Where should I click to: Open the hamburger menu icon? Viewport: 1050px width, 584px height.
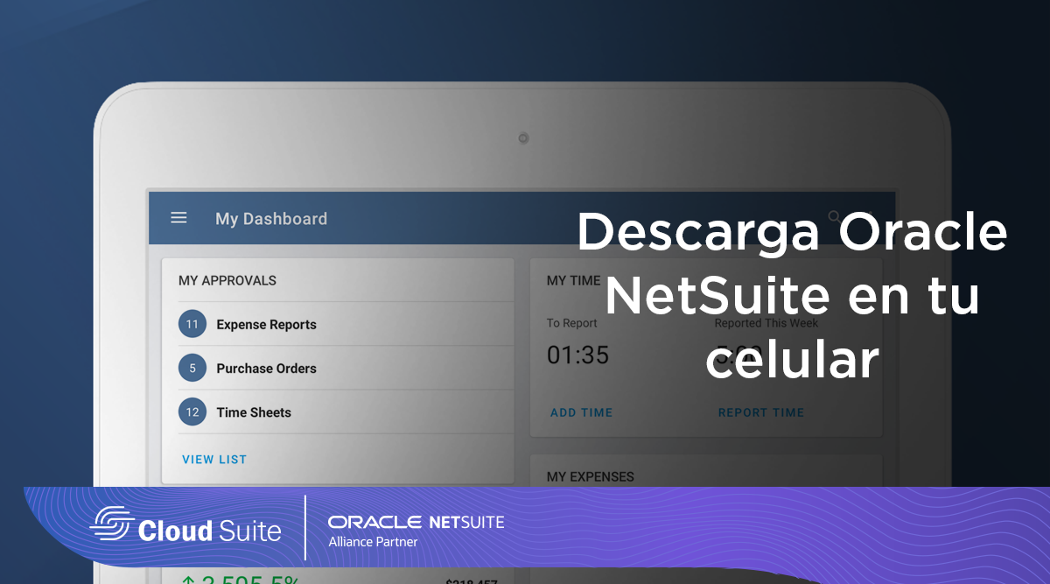178,218
